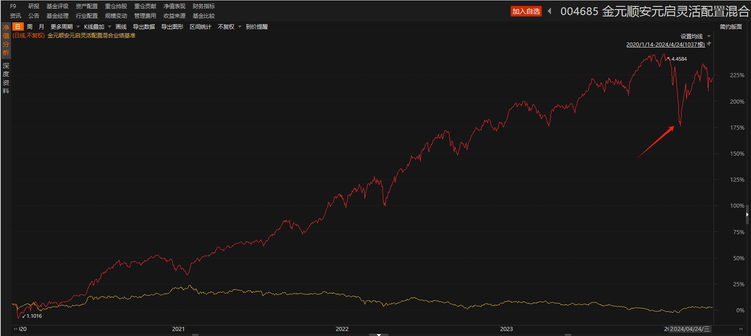Click the rewind arrows at timeline left end
751x336 pixels.
click(16, 329)
